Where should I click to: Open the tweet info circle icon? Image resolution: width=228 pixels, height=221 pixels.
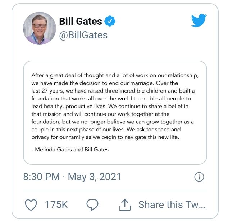pos(199,177)
